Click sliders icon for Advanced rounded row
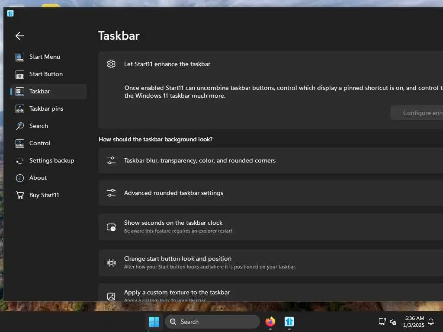The height and width of the screenshot is (332, 443). click(x=111, y=193)
